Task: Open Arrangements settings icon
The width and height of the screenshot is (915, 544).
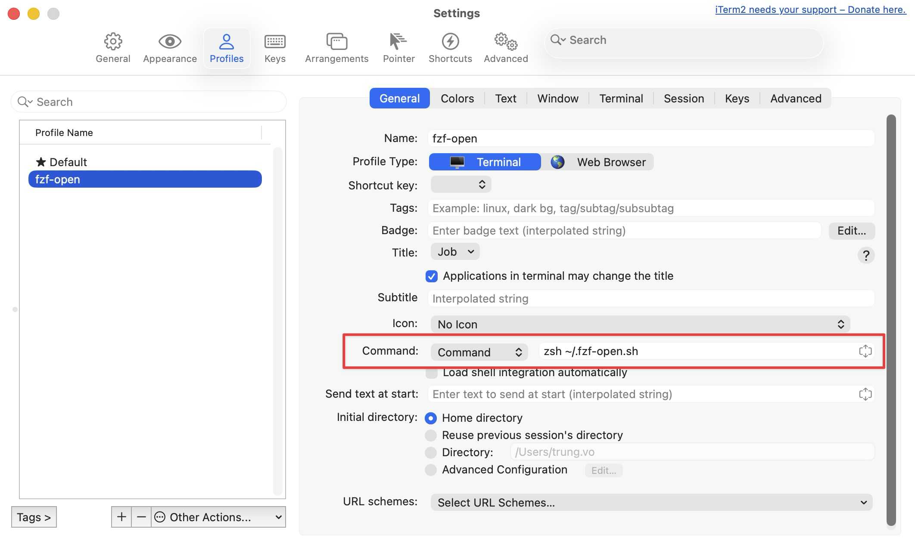Action: pyautogui.click(x=336, y=42)
